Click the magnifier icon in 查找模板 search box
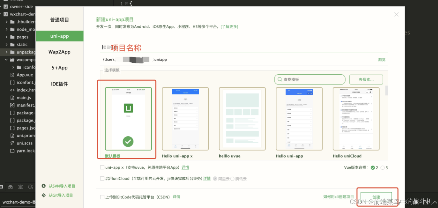438x208 pixels. click(x=279, y=79)
